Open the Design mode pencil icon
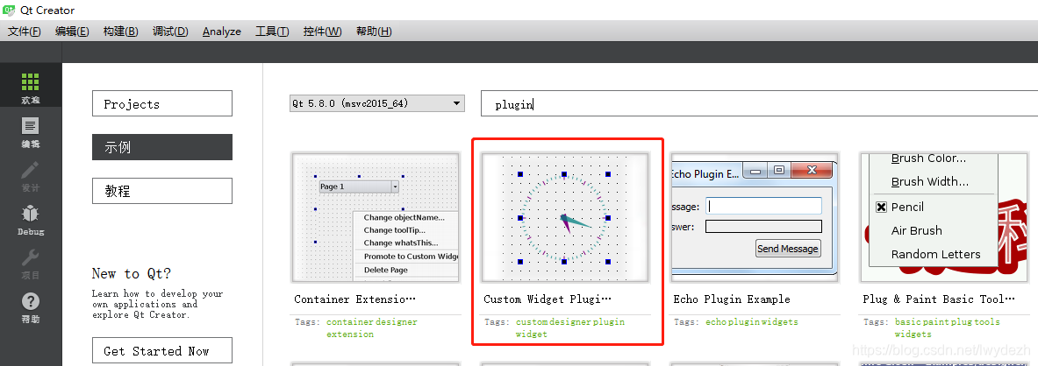Viewport: 1038px width, 366px height. 31,170
